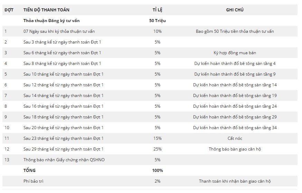Click the Phí bảo trì row label
The height and width of the screenshot is (193, 302).
pyautogui.click(x=33, y=181)
